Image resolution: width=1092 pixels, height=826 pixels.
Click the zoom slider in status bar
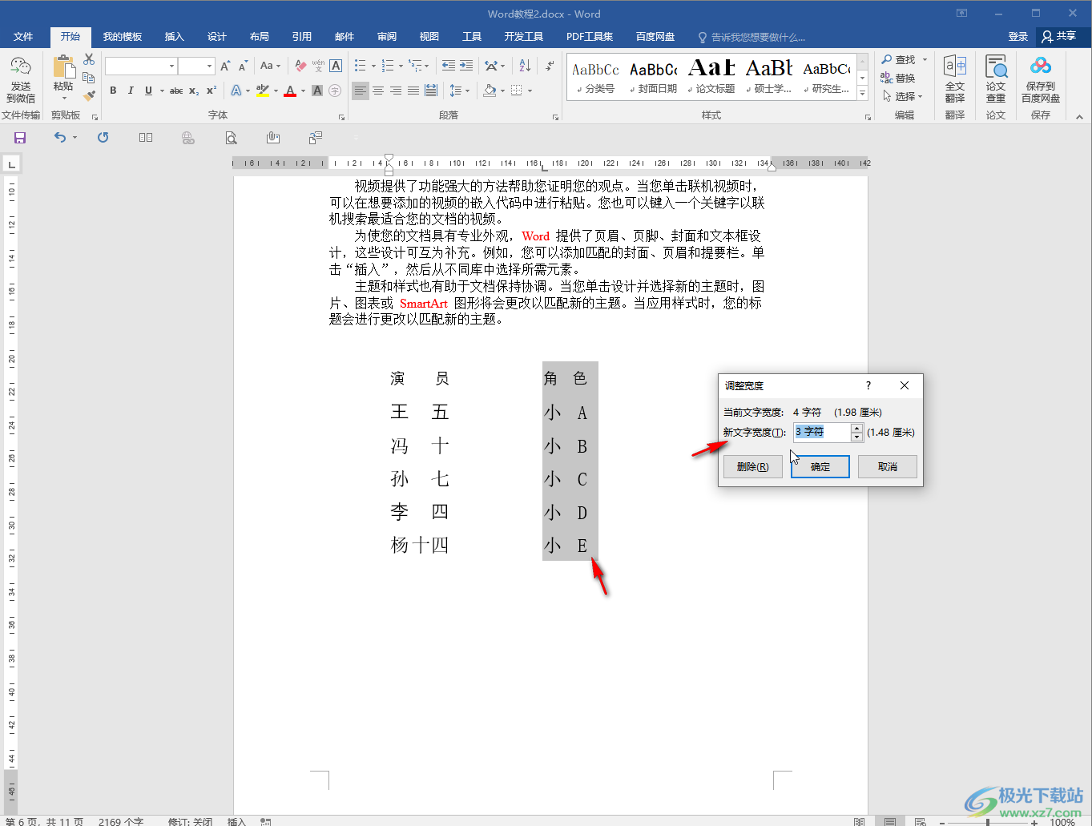point(987,821)
